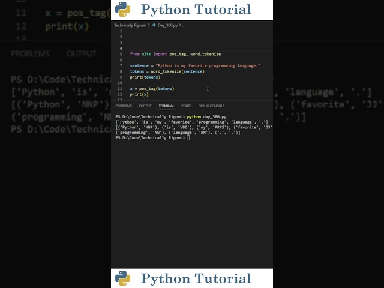Click the bottom Python Tutorial title
This screenshot has height=288, width=384.
pos(196,278)
